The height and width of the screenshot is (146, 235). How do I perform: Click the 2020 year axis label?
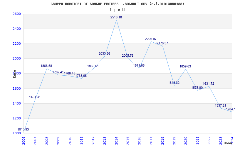click(186, 140)
